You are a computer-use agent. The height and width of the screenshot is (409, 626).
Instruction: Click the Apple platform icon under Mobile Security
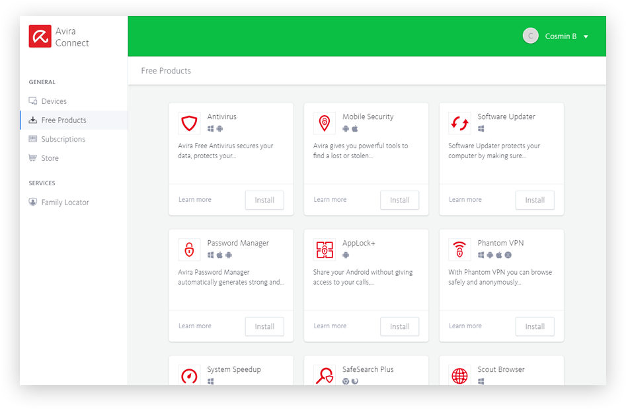point(355,129)
